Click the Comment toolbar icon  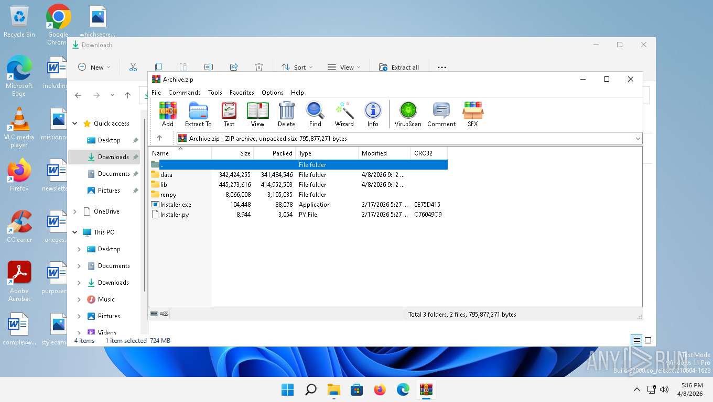point(441,114)
